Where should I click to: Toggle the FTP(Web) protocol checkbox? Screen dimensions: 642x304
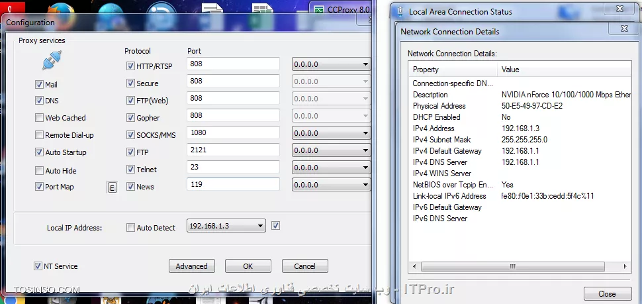[130, 101]
